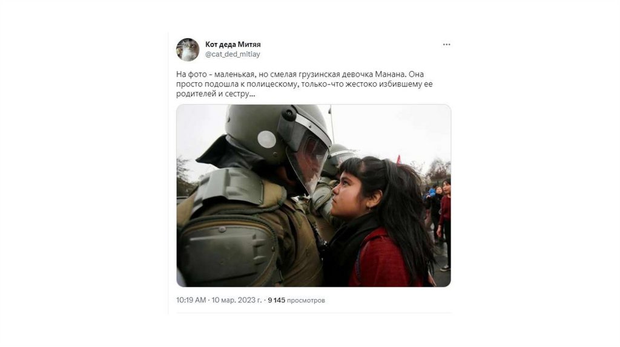Image resolution: width=620 pixels, height=347 pixels.
Task: Click the просмотров label
Action: pyautogui.click(x=306, y=300)
